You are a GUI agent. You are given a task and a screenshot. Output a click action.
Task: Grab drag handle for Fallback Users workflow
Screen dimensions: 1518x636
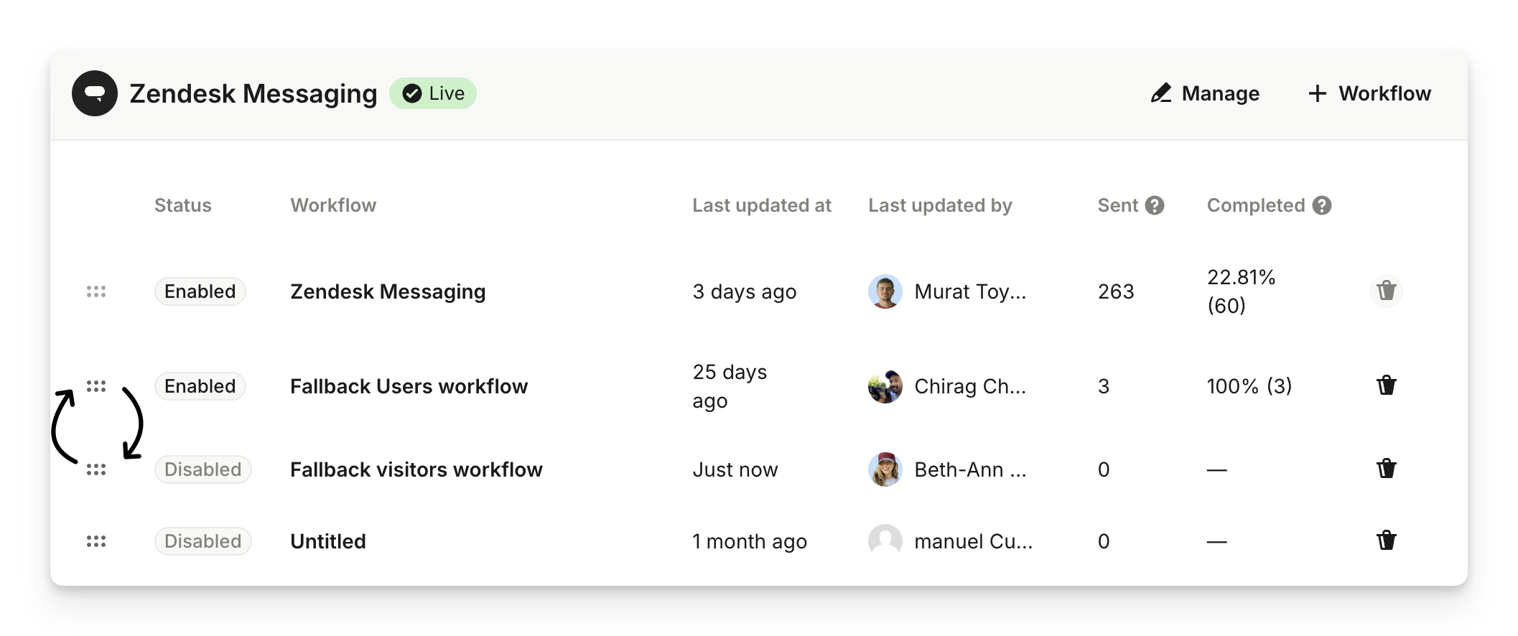[96, 386]
